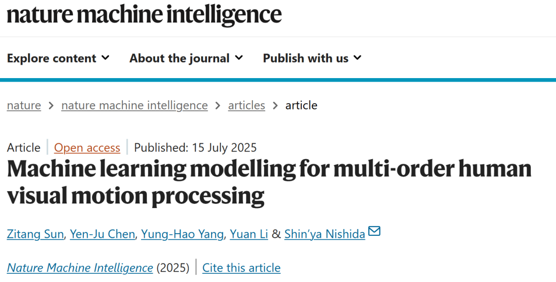556x282 pixels.
Task: Click the Yuan Li author link
Action: tap(249, 234)
